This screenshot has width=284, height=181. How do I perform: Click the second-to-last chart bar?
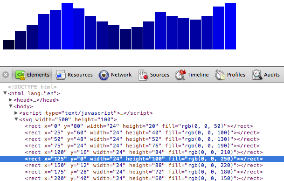(x=219, y=28)
